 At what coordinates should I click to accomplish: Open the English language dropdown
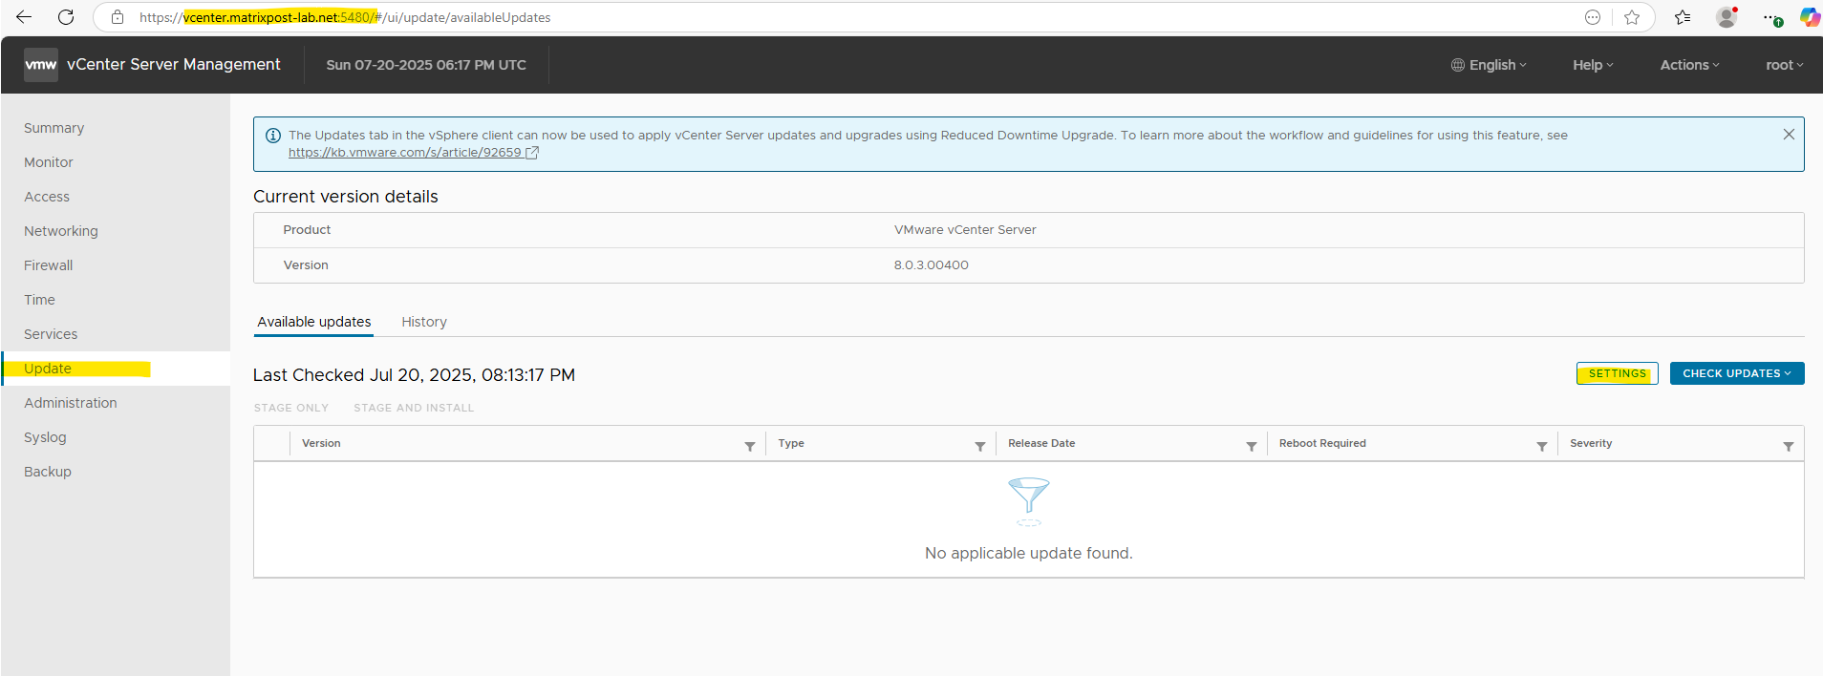(1489, 65)
